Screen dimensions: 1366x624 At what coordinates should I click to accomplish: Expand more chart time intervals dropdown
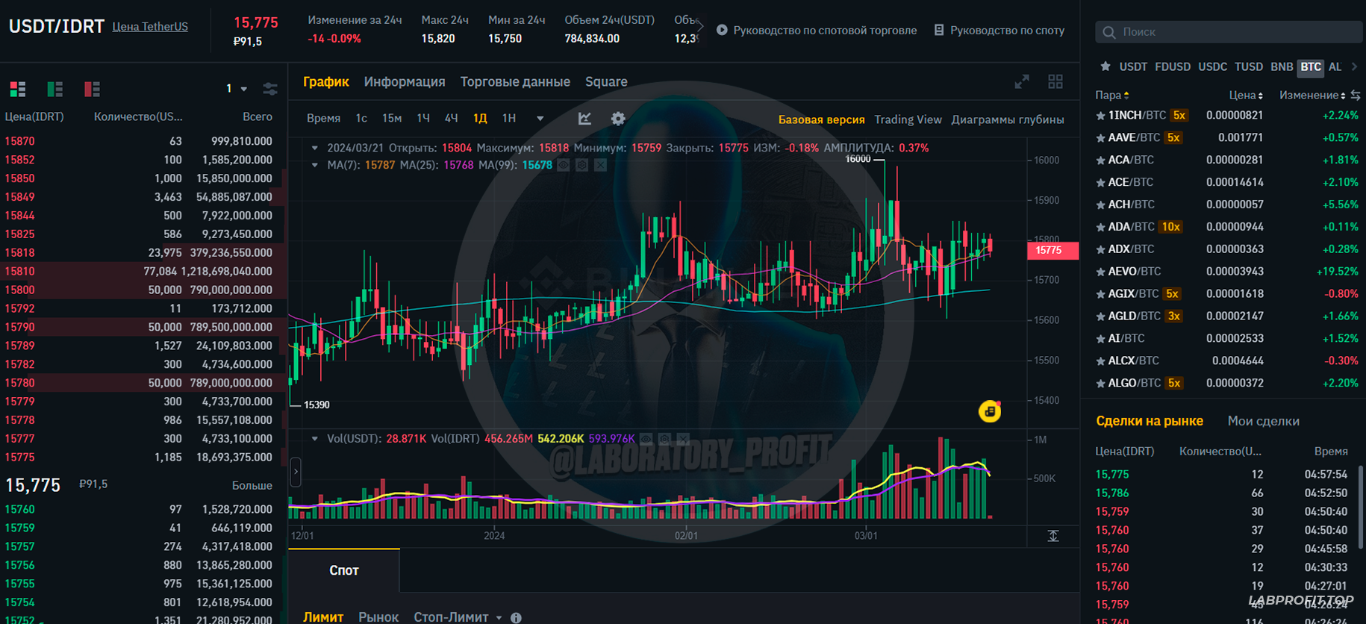540,119
